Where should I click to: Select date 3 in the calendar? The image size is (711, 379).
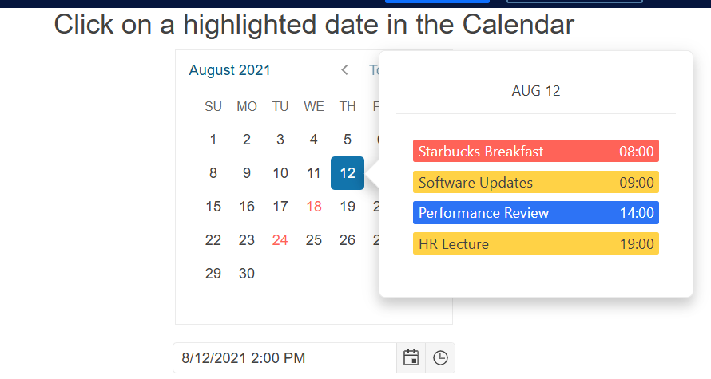pyautogui.click(x=280, y=140)
